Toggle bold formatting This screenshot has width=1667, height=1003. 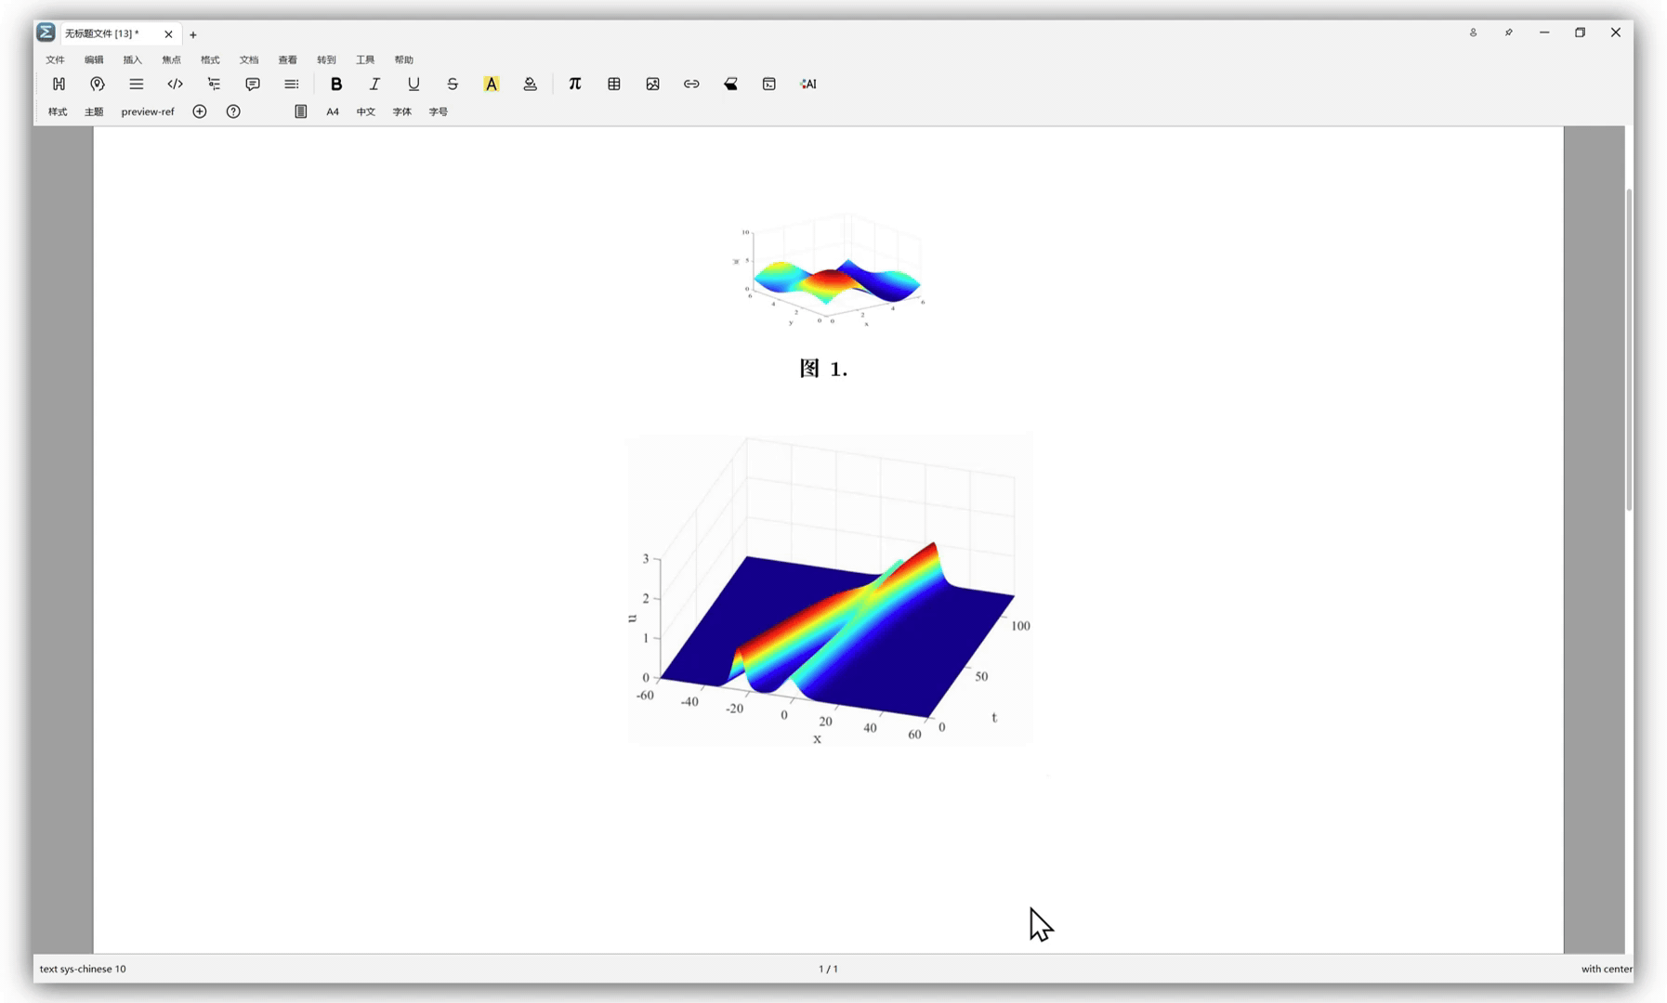coord(336,84)
